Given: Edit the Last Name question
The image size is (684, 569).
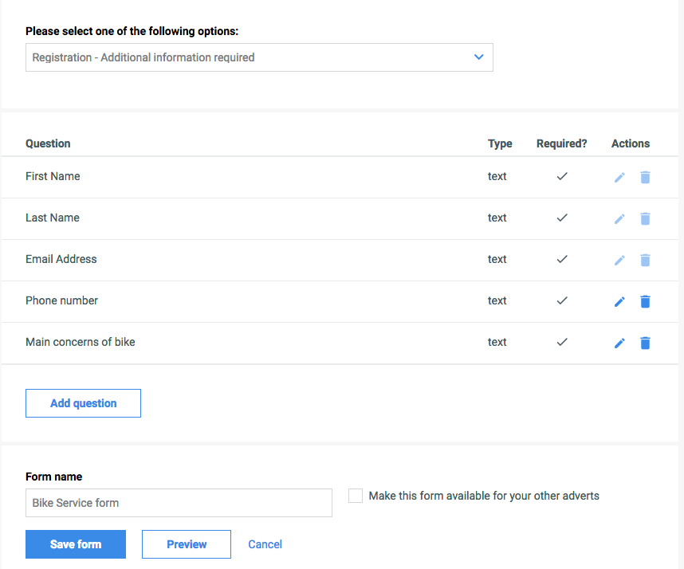Looking at the screenshot, I should pyautogui.click(x=619, y=218).
